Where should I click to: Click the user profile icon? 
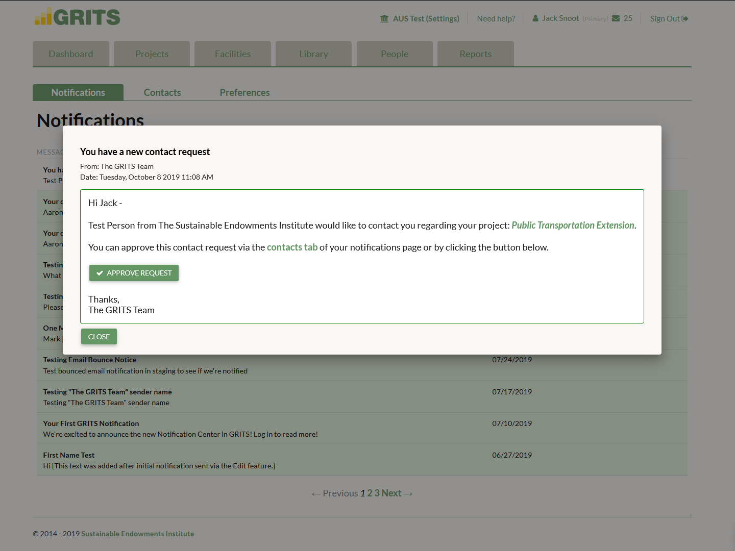point(535,18)
